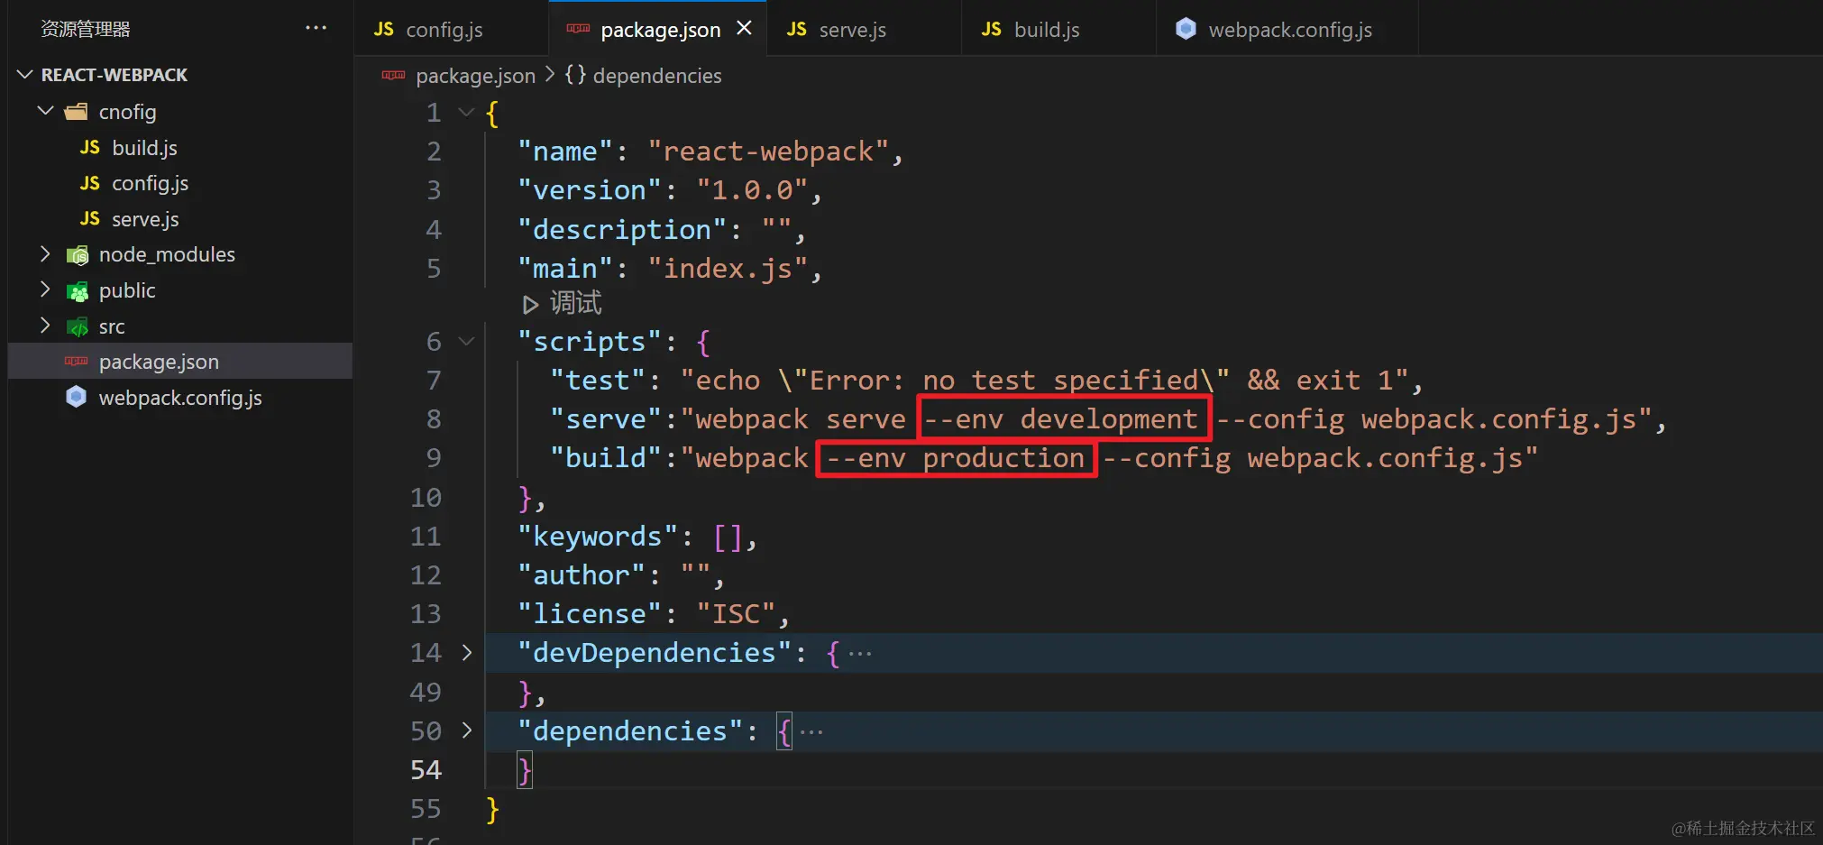Screen dimensions: 1823x845
Task: Click the "serve" key on line 8
Action: (x=606, y=419)
